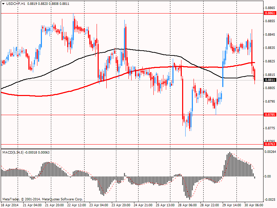The height and width of the screenshot is (208, 277).
Task: Click the 0.8795 price scale value
Action: [x=270, y=102]
